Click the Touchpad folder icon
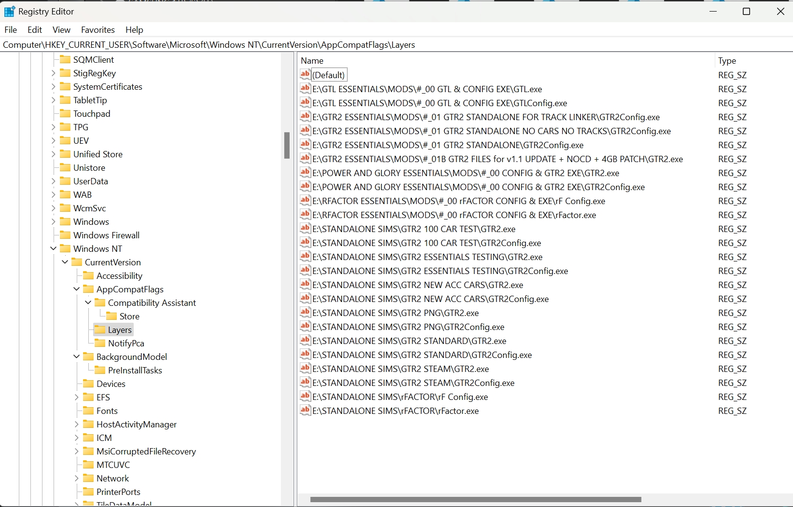The width and height of the screenshot is (793, 507). pos(65,113)
